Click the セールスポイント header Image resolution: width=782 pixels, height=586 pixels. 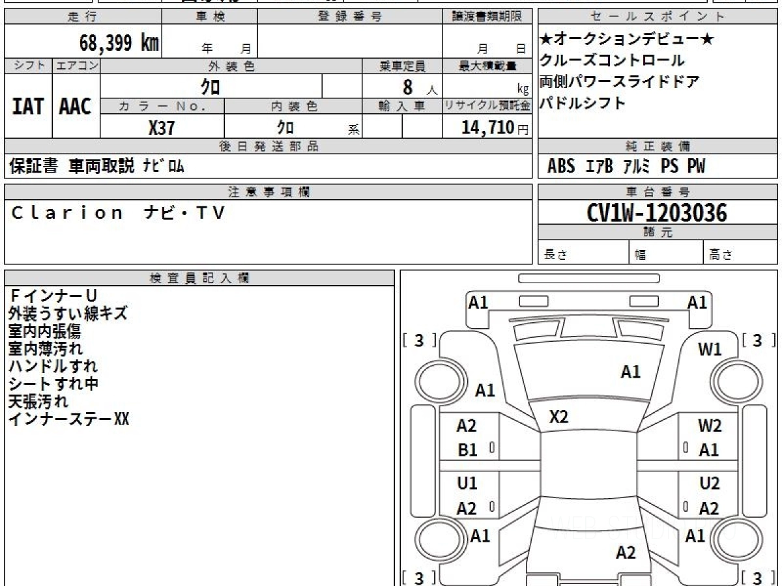pos(658,17)
